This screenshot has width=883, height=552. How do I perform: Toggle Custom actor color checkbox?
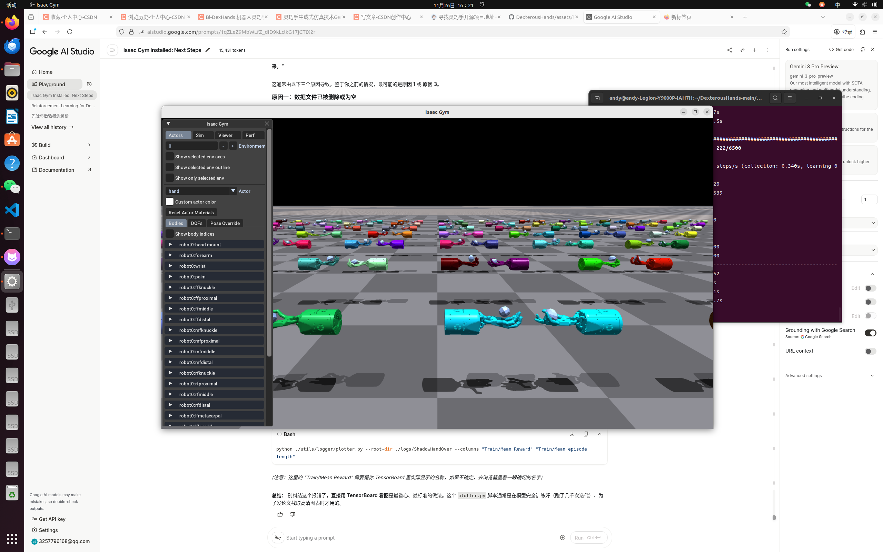click(170, 201)
